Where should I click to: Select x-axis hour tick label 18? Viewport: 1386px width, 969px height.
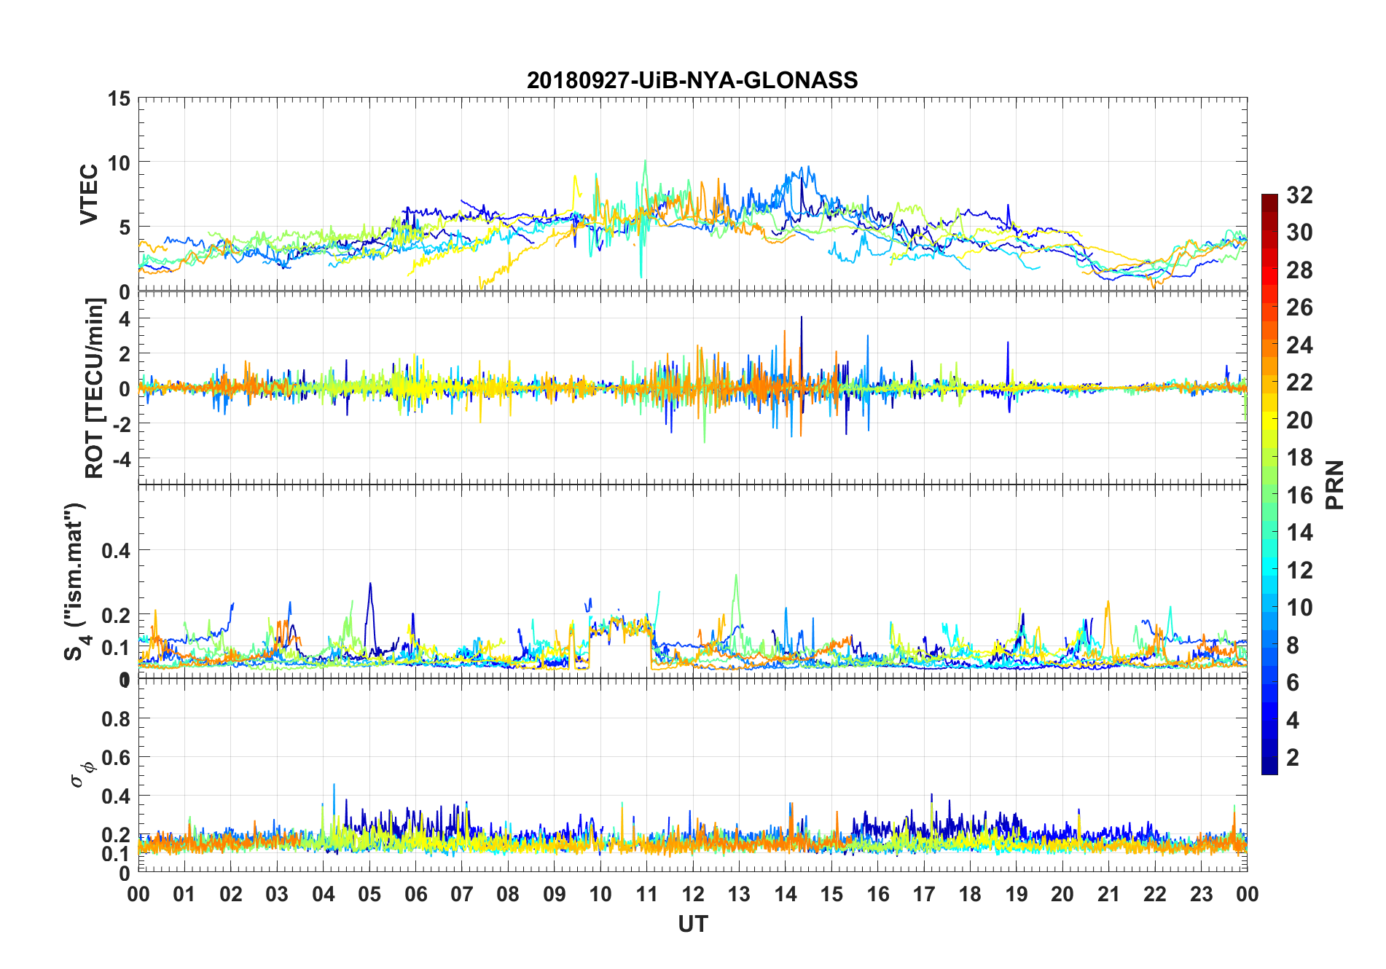(x=970, y=894)
